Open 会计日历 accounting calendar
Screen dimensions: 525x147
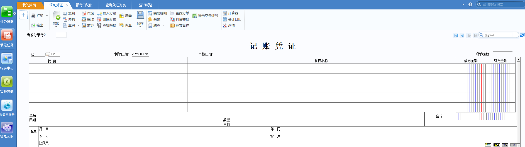[x=232, y=19]
